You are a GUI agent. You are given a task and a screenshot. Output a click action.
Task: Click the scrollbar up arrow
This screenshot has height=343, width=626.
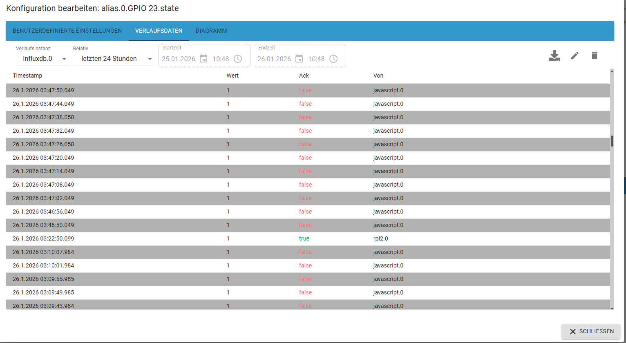612,71
